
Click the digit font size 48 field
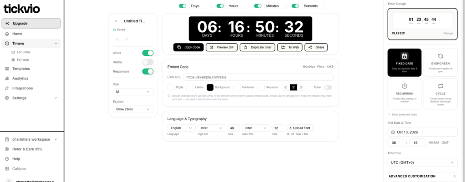pos(234,128)
